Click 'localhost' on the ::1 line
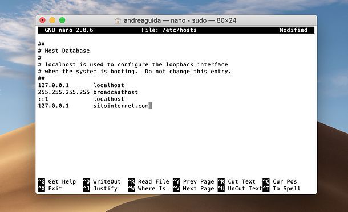The width and height of the screenshot is (348, 212). [109, 99]
